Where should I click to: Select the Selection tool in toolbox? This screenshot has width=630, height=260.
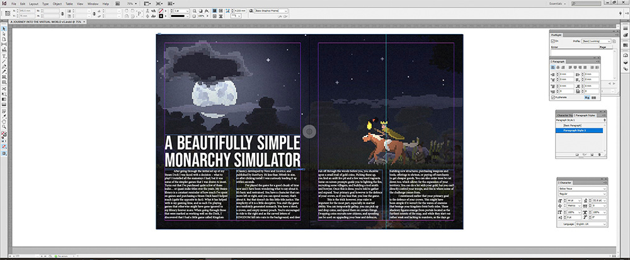(4, 29)
